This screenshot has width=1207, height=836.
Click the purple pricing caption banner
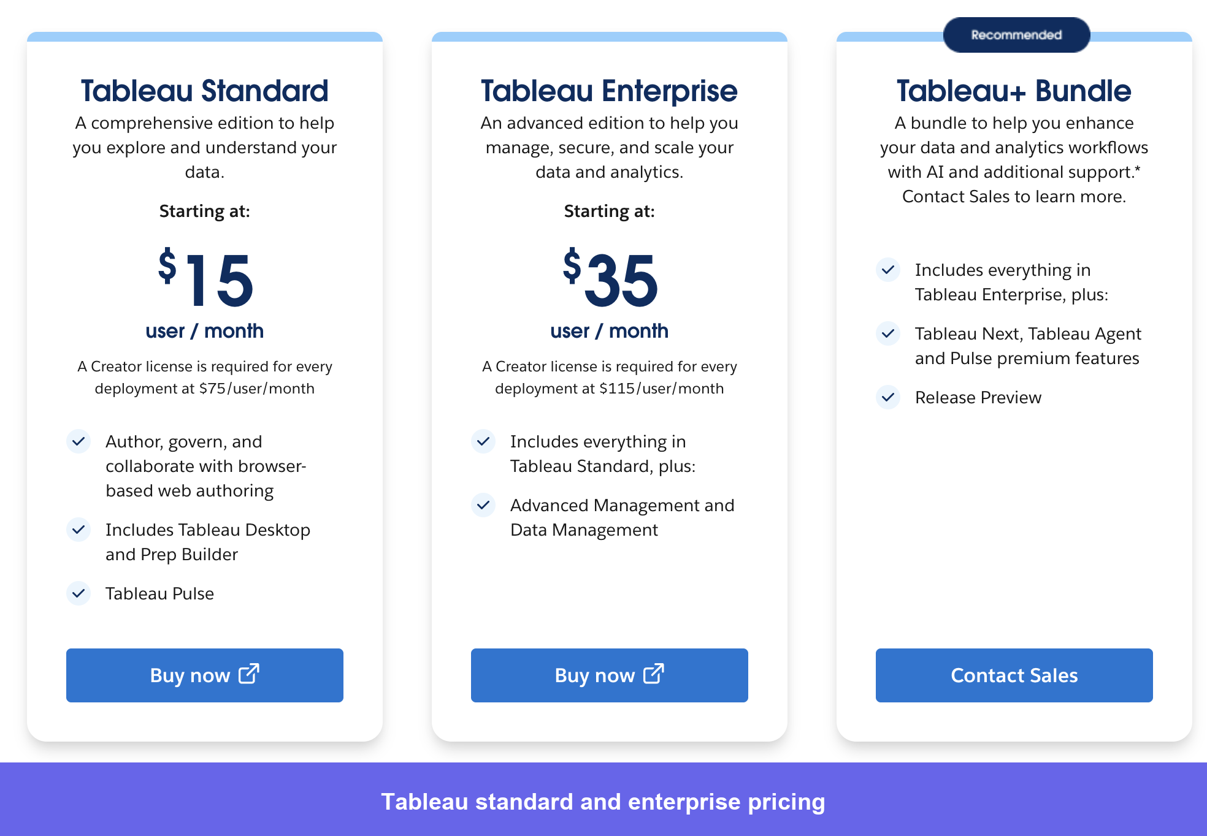point(603,802)
